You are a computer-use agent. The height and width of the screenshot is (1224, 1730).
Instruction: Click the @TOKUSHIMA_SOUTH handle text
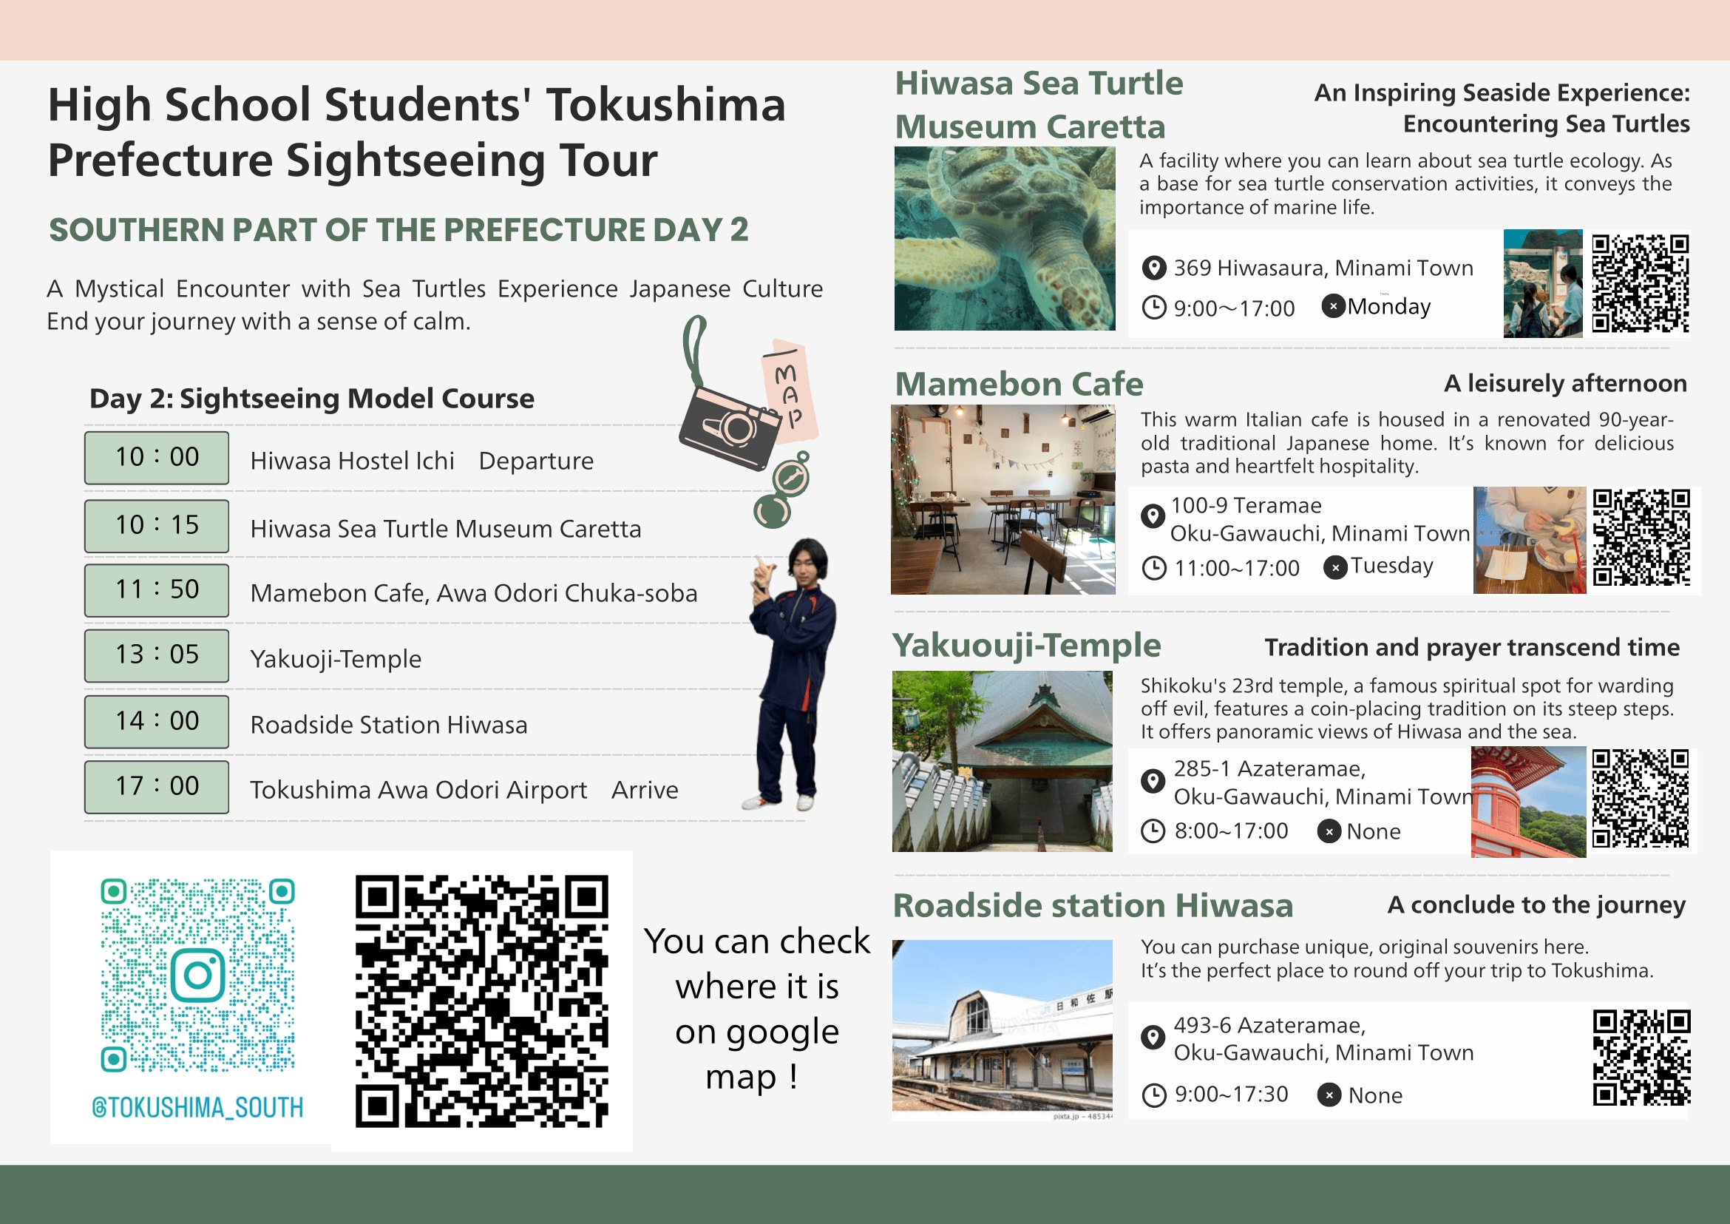click(x=197, y=1107)
